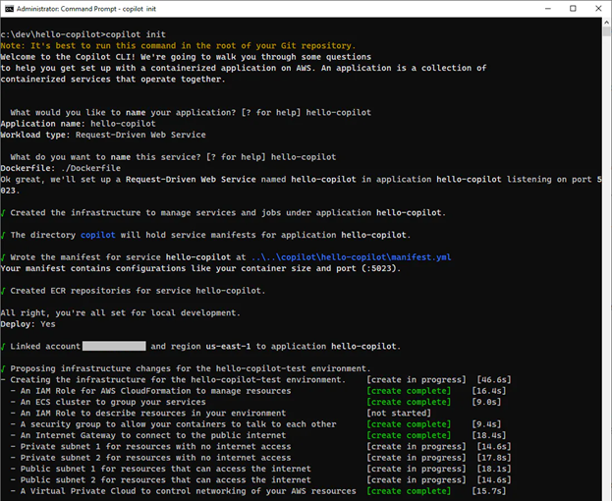This screenshot has width=612, height=501.
Task: Click the '[18.4s]' duration value
Action: pos(488,435)
